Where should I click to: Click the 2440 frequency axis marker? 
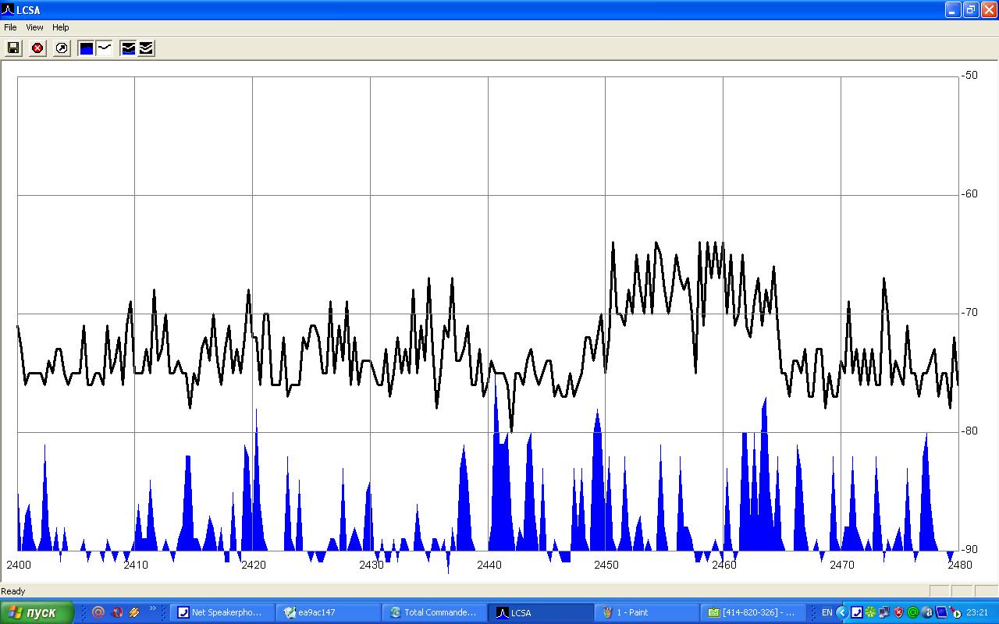[x=489, y=565]
